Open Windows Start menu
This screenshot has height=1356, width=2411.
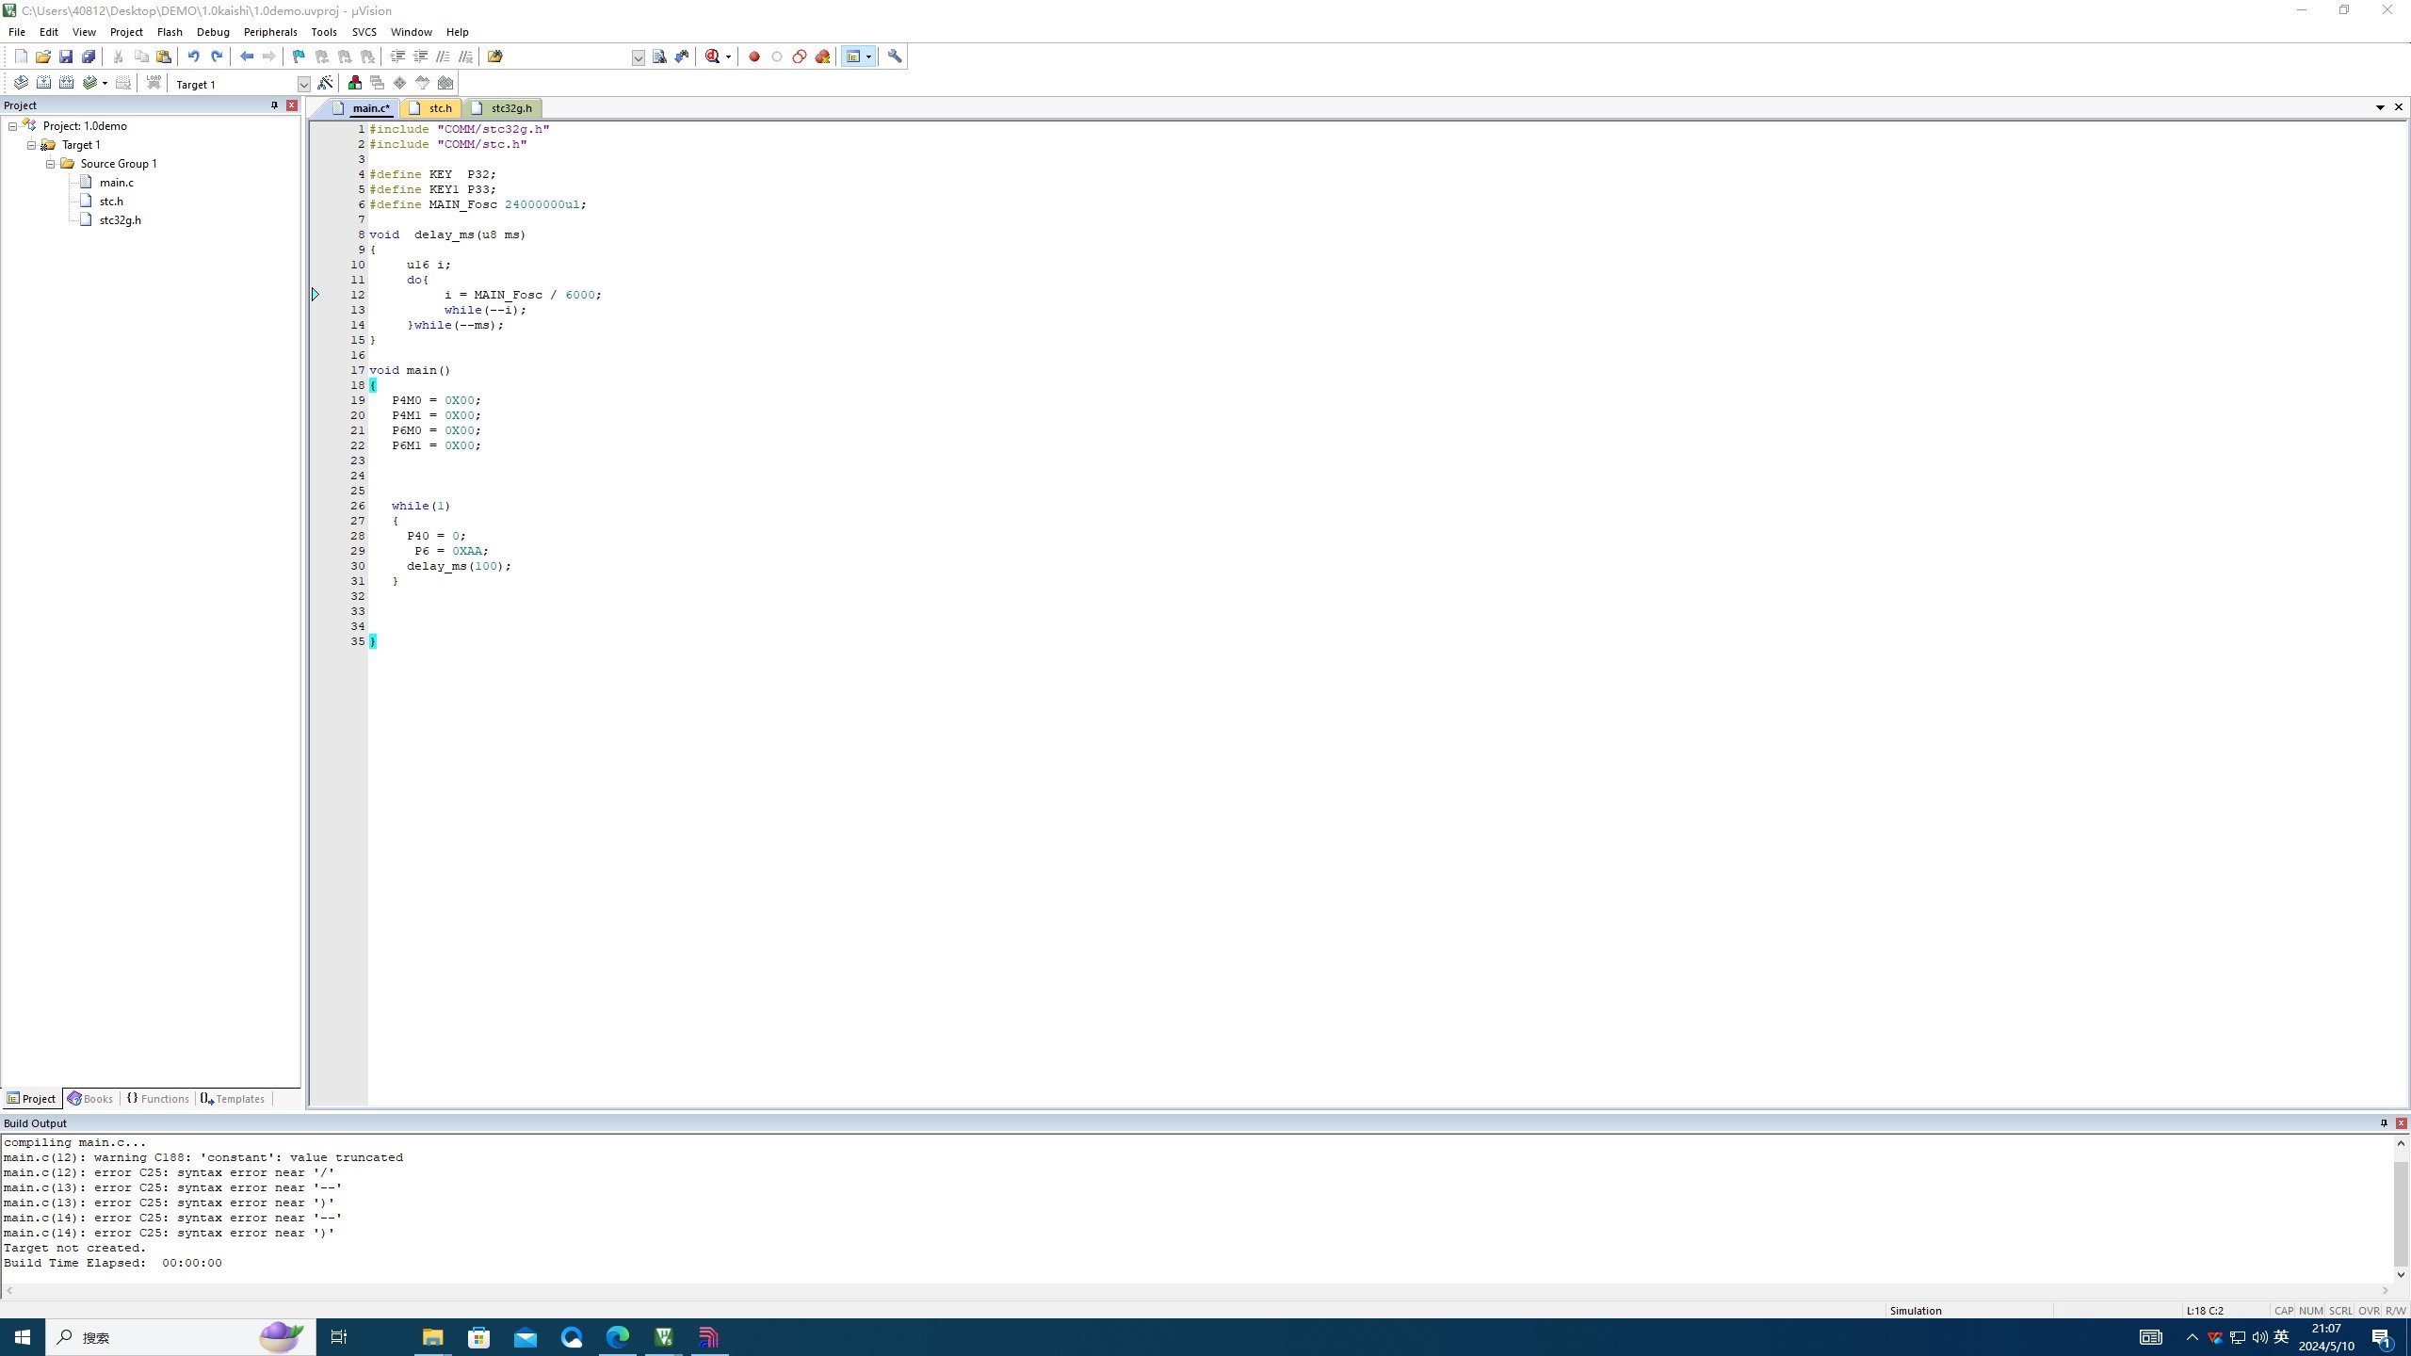pyautogui.click(x=23, y=1337)
